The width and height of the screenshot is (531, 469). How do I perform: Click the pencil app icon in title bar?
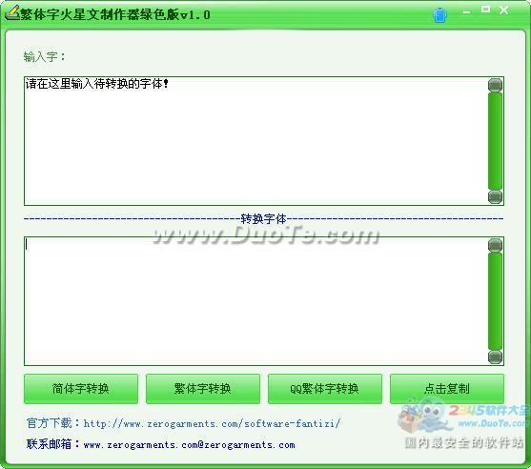coord(12,13)
